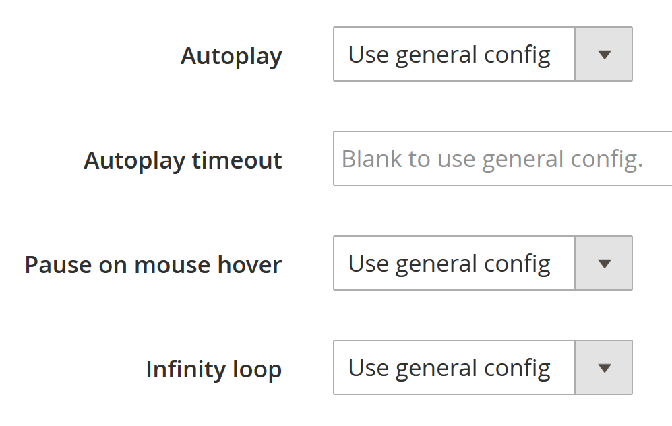Click 'Use general config' in Infinity loop
This screenshot has width=672, height=426.
[x=450, y=368]
